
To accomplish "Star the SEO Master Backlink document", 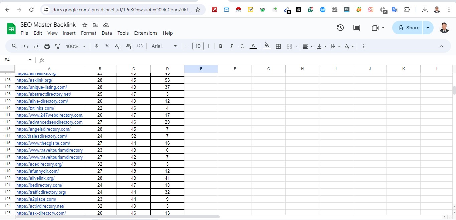I will click(x=85, y=25).
